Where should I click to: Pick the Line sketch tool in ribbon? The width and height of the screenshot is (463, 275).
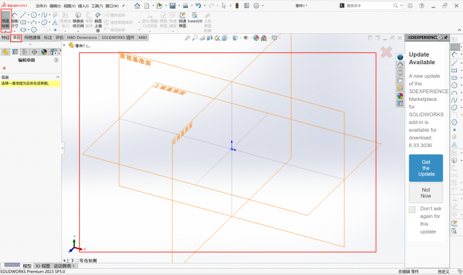tap(23, 15)
